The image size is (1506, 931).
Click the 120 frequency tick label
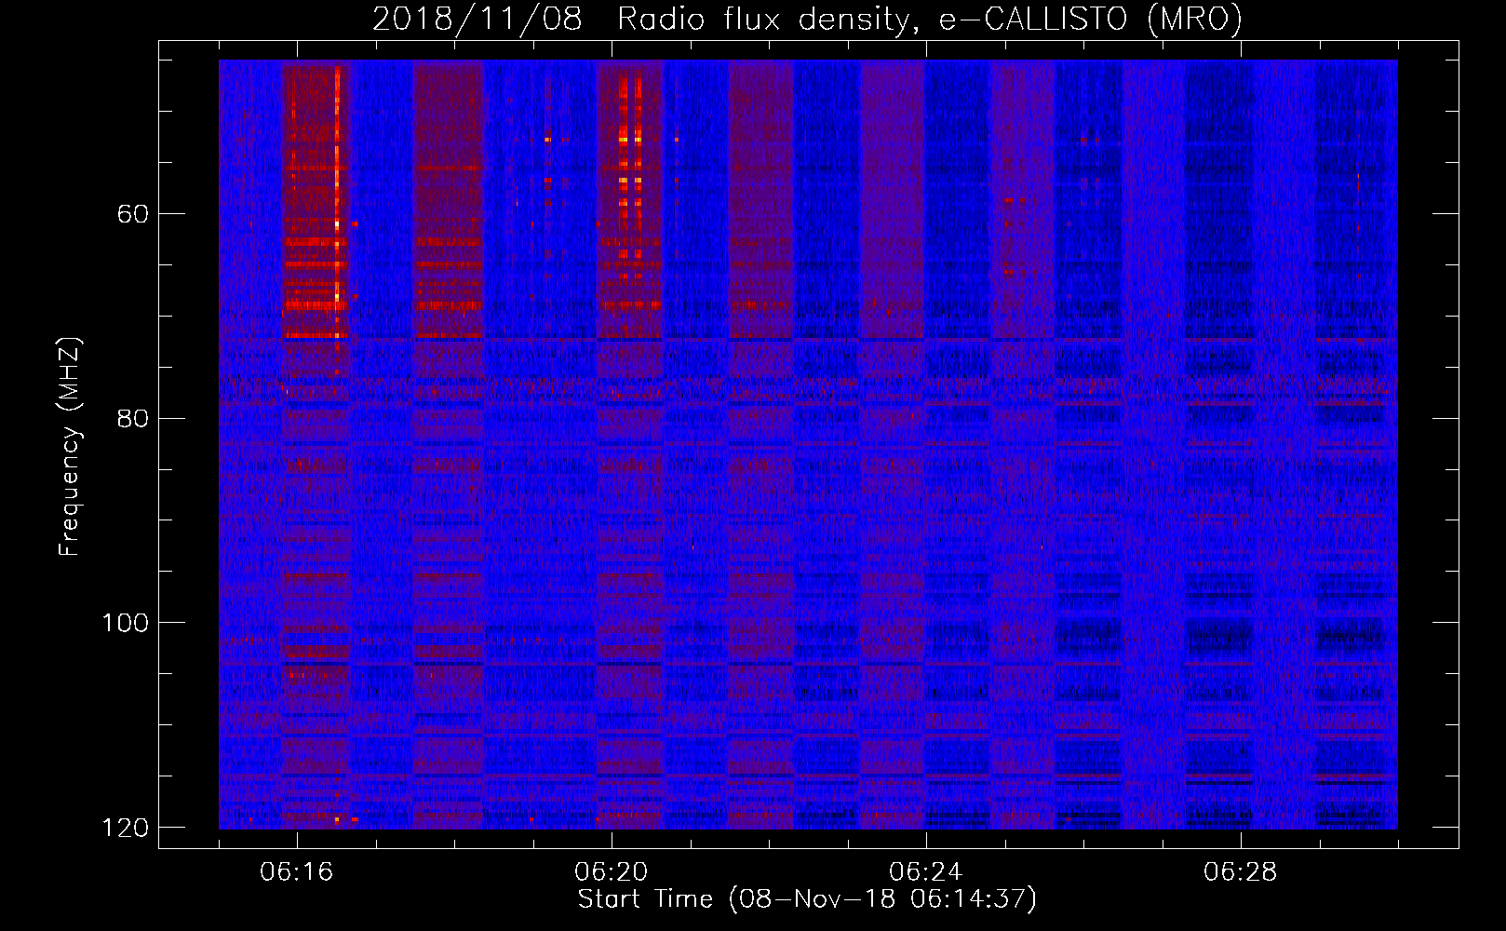(x=125, y=828)
